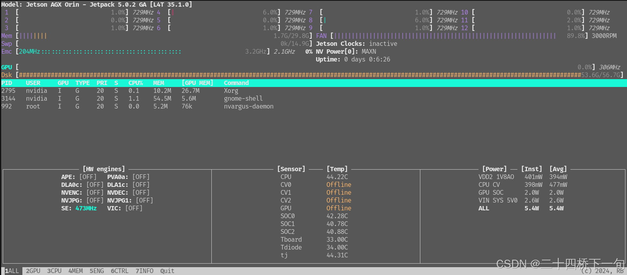Click the NV Power MAXN mode text

pos(369,52)
